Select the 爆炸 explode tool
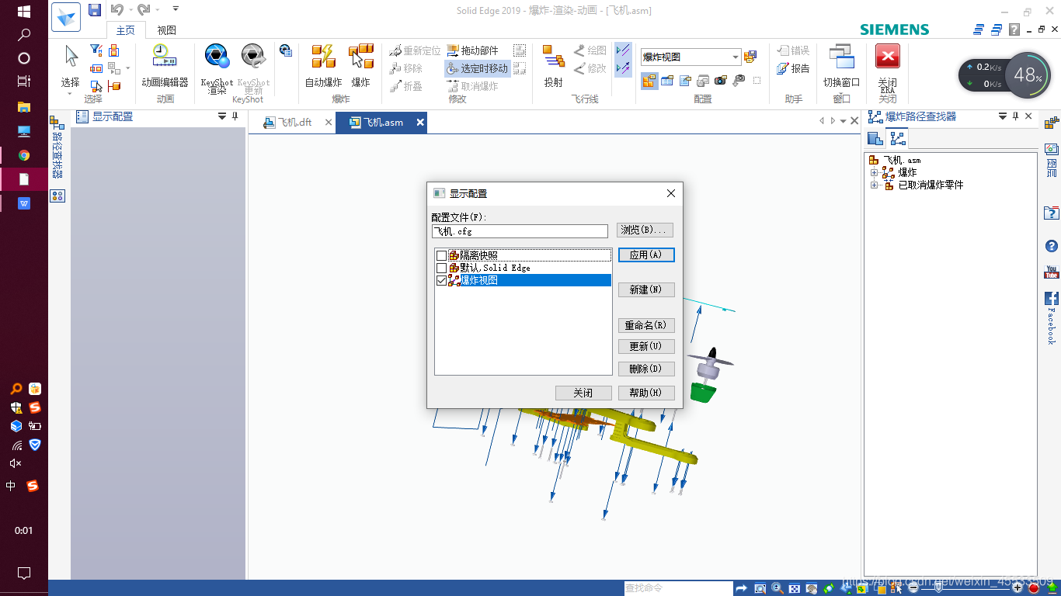1061x596 pixels. [x=361, y=65]
